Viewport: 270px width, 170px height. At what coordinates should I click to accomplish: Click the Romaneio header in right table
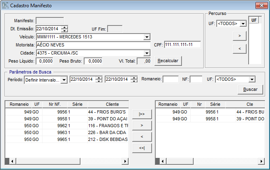point(168,104)
